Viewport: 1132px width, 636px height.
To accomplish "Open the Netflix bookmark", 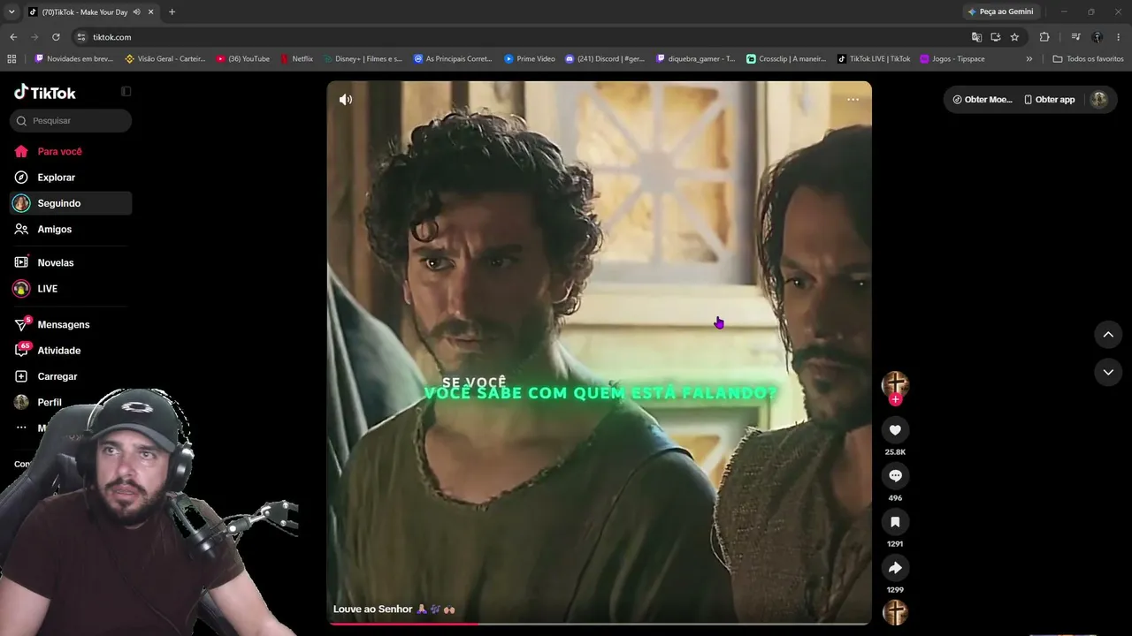I will pos(296,59).
